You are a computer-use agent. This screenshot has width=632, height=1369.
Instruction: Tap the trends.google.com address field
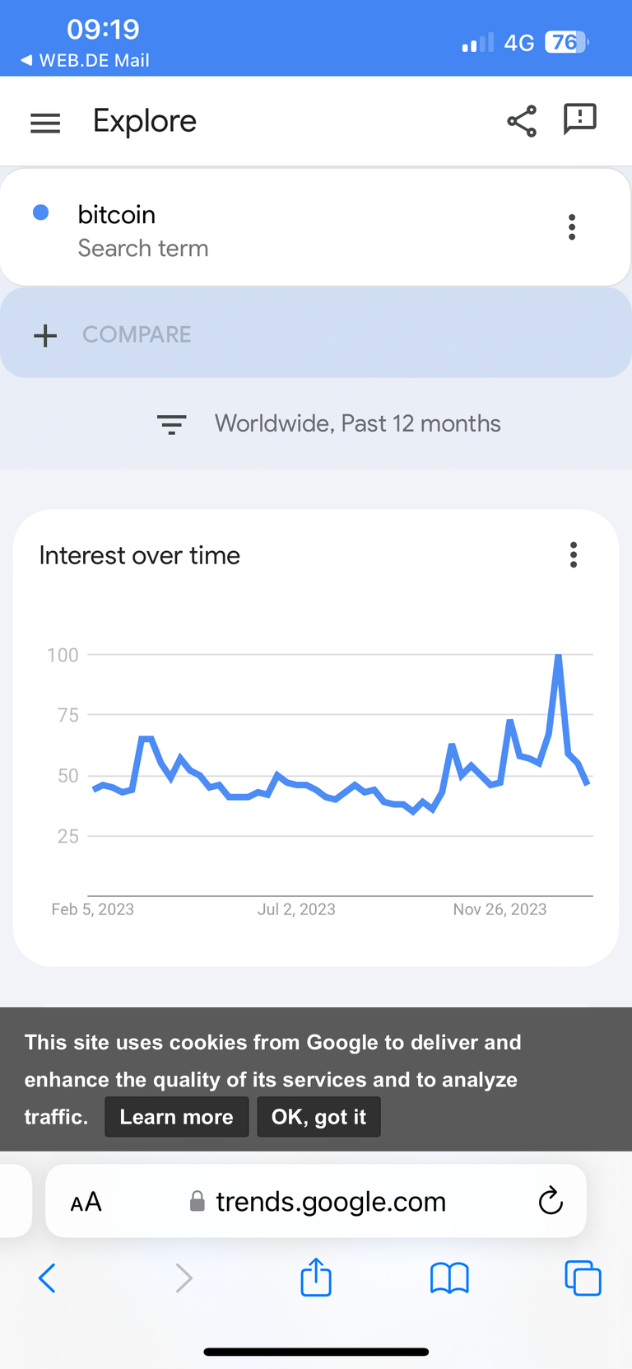316,1201
